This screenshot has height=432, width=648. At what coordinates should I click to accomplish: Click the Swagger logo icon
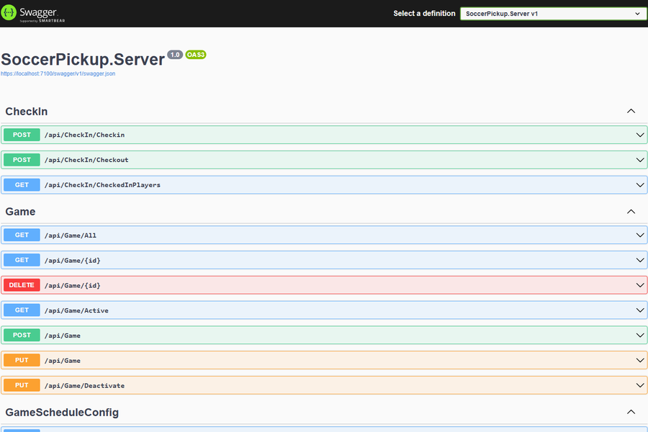9,13
